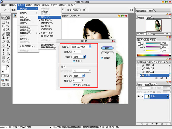Viewport: 172px width, 129px height.
Task: Choose 索引色 from mode submenu
Action: click(50, 17)
